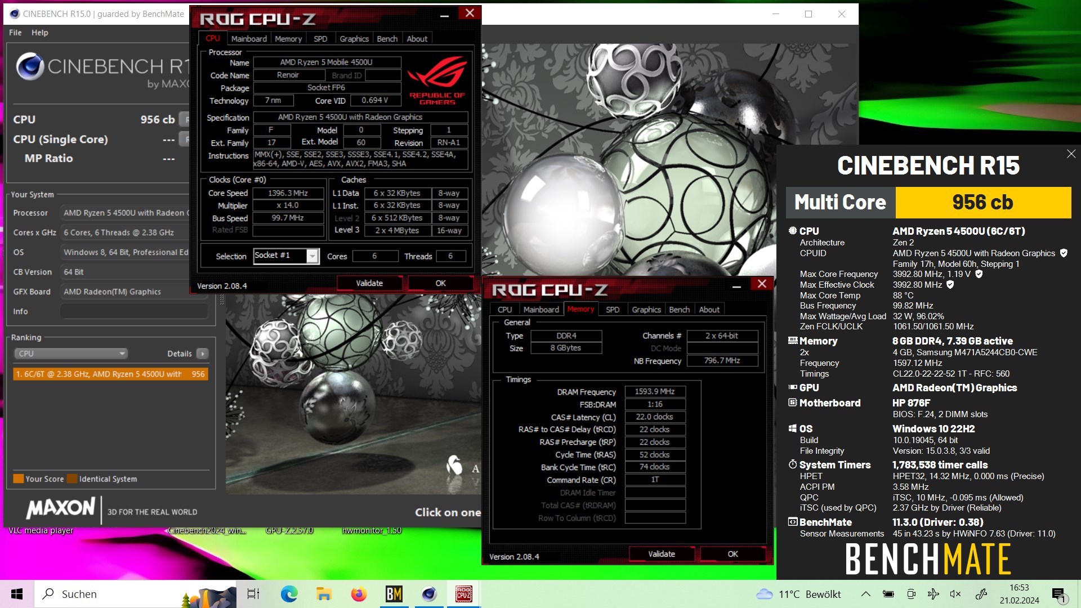Click the yellow 956 cb Multi Core score
This screenshot has height=608, width=1081.
983,202
